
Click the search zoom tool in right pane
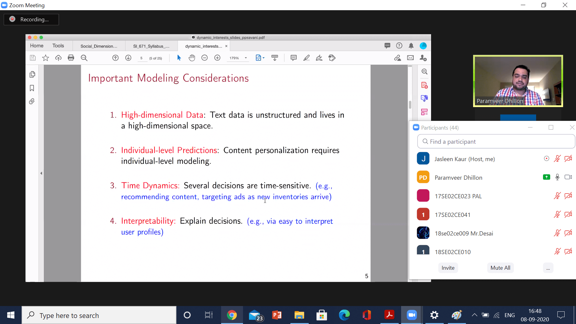[x=424, y=71]
